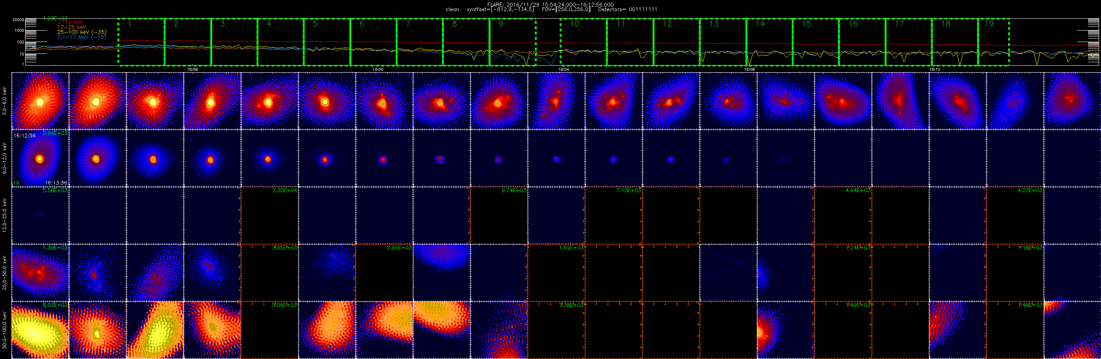The image size is (1101, 359).
Task: Click the green '7.13E+03' value
Action: click(628, 191)
